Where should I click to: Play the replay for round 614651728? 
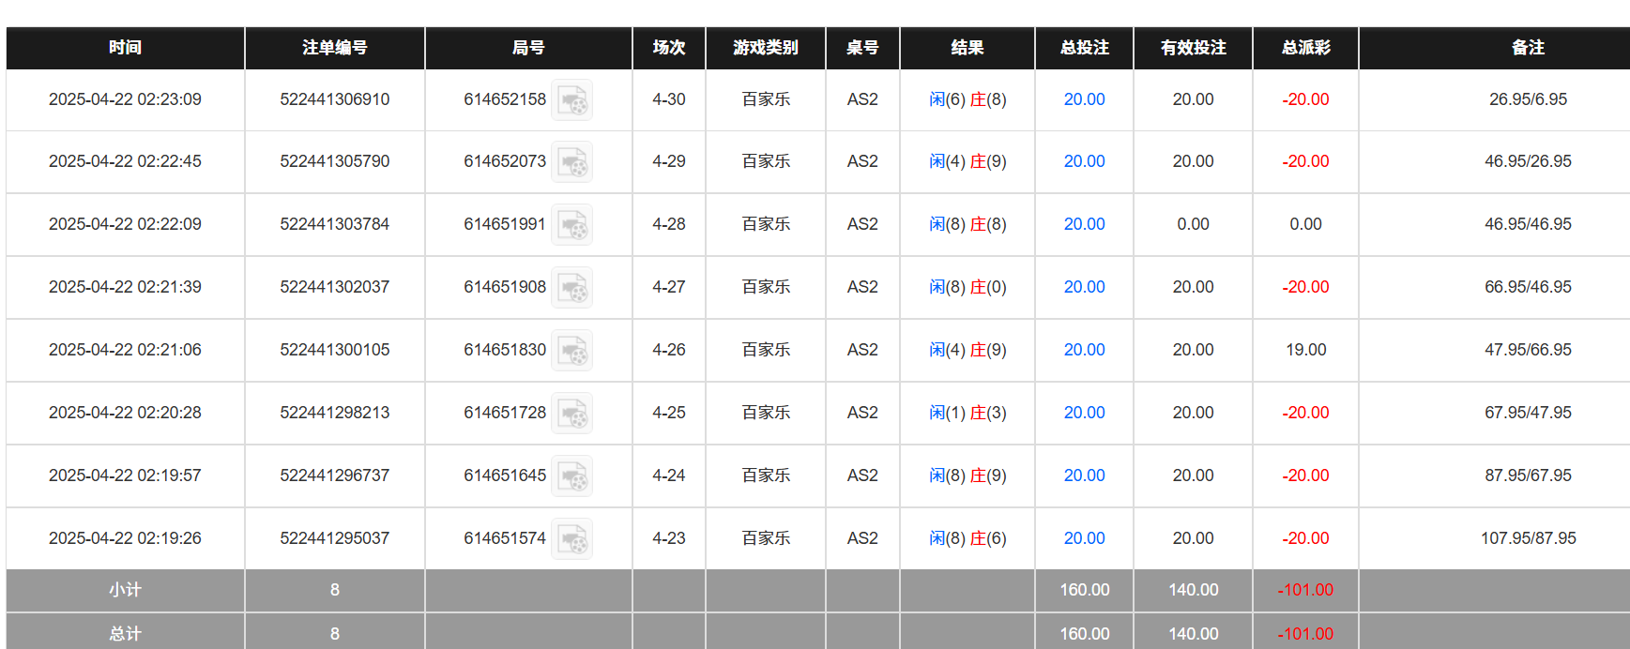pos(571,414)
